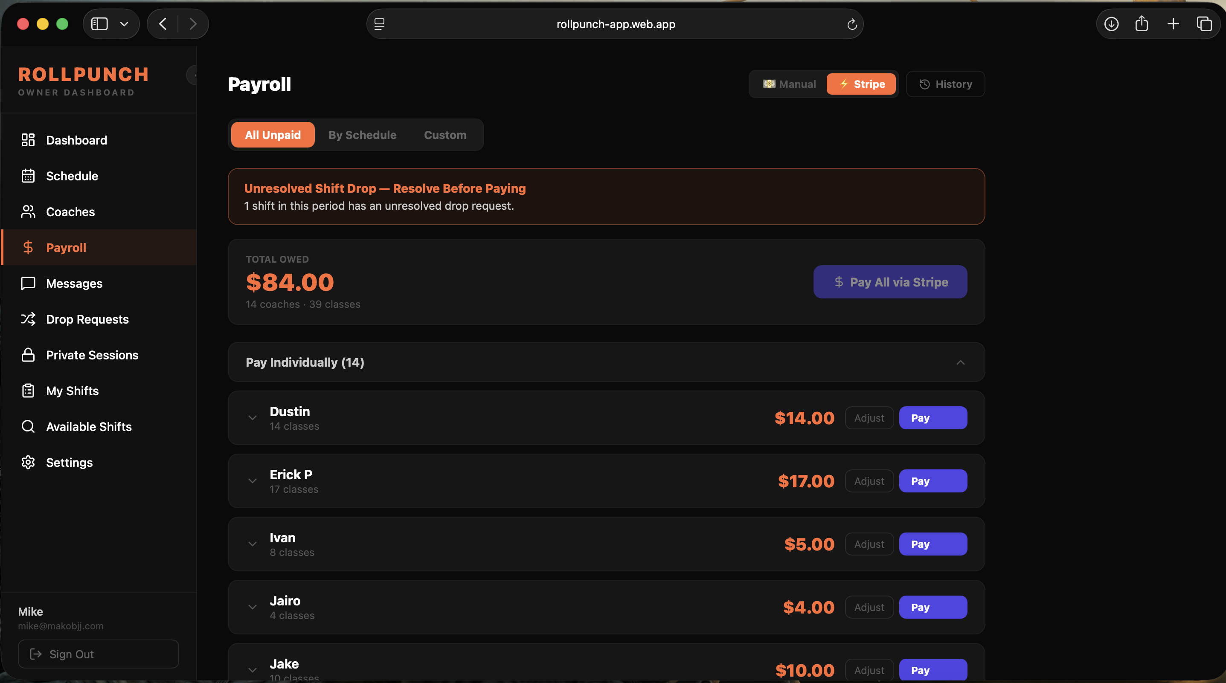Expand Jairo's payroll row chevron

253,607
